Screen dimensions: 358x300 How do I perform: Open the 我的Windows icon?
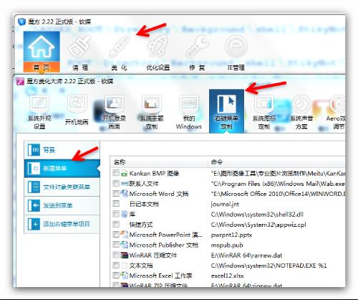click(x=189, y=112)
